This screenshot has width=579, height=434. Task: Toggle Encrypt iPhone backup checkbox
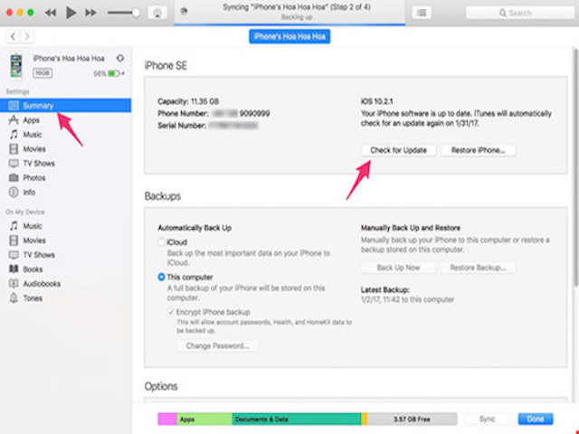coord(171,312)
